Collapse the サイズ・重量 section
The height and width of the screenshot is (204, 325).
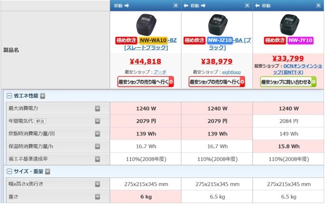pyautogui.click(x=9, y=171)
